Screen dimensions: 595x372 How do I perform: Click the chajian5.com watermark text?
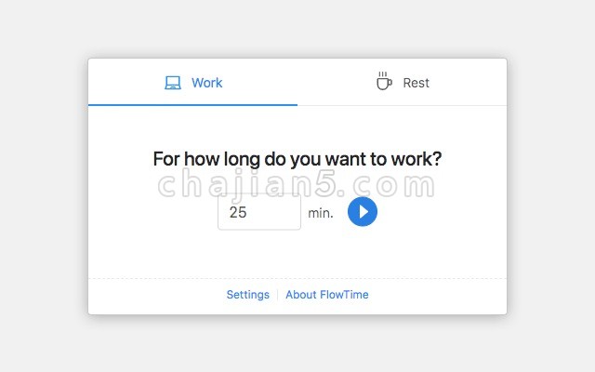297,185
